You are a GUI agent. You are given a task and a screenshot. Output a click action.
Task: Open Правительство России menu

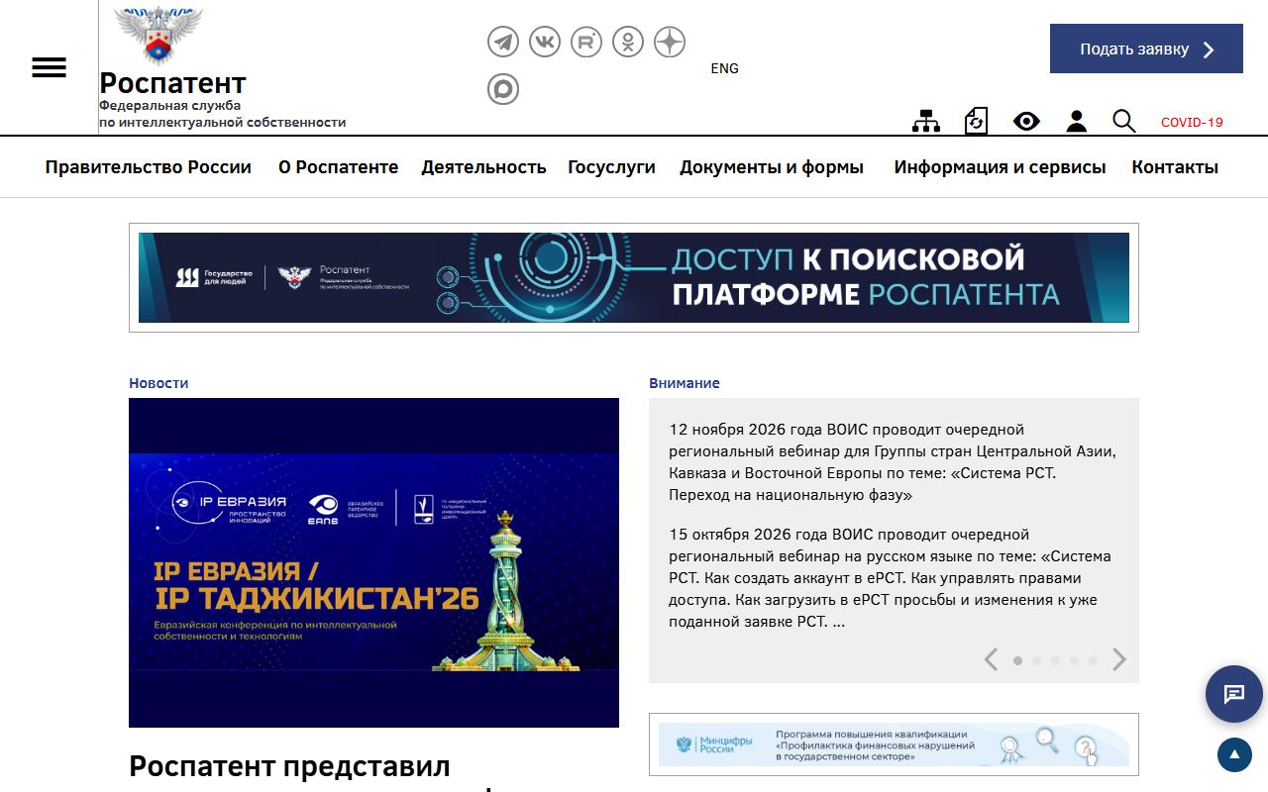[149, 167]
